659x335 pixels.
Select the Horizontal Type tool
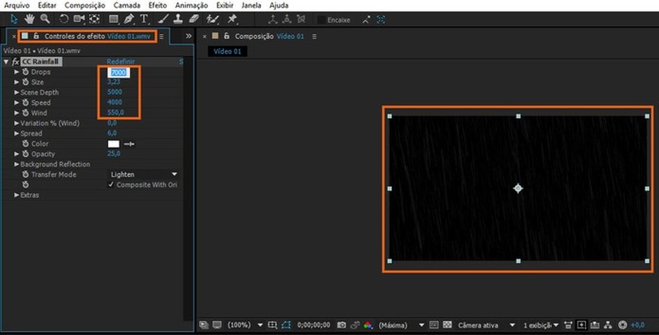pos(144,19)
